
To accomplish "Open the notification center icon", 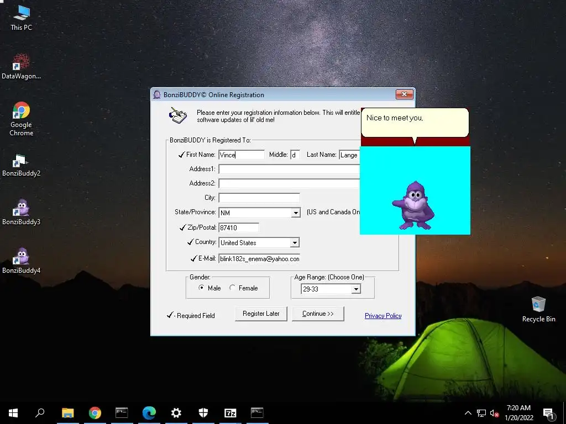I will coord(548,413).
